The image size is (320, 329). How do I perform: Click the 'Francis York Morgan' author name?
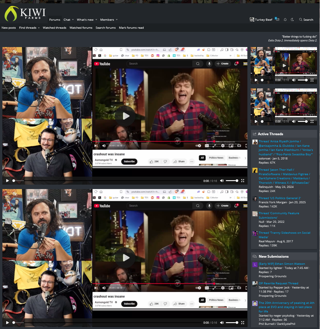pos(273,202)
